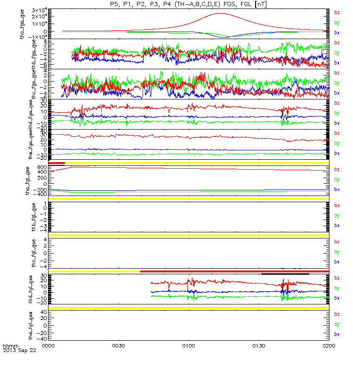Click the black bar segment above thd_fgl_gse panel
The width and height of the screenshot is (353, 377).
click(x=285, y=274)
